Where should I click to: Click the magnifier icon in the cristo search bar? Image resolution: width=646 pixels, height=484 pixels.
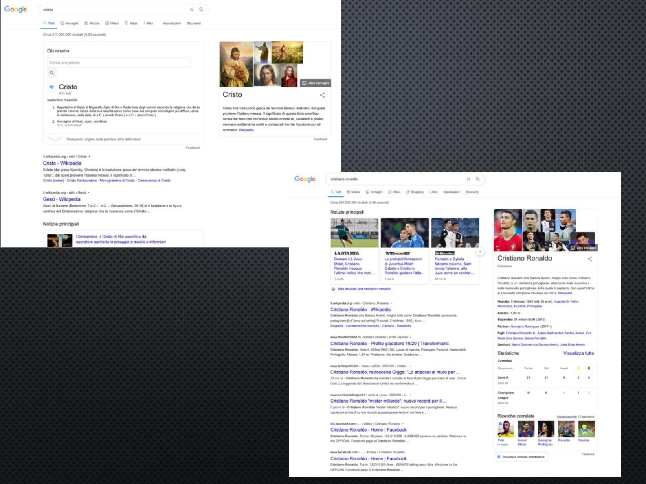pos(201,9)
